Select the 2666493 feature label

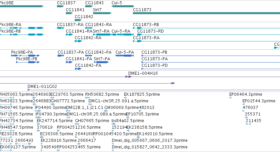[24, 140]
